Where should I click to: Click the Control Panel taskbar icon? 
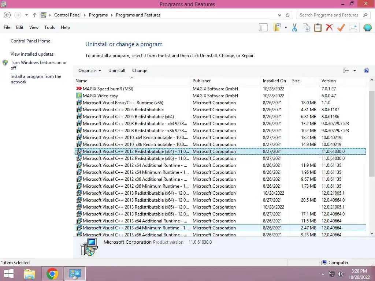[x=75, y=274]
